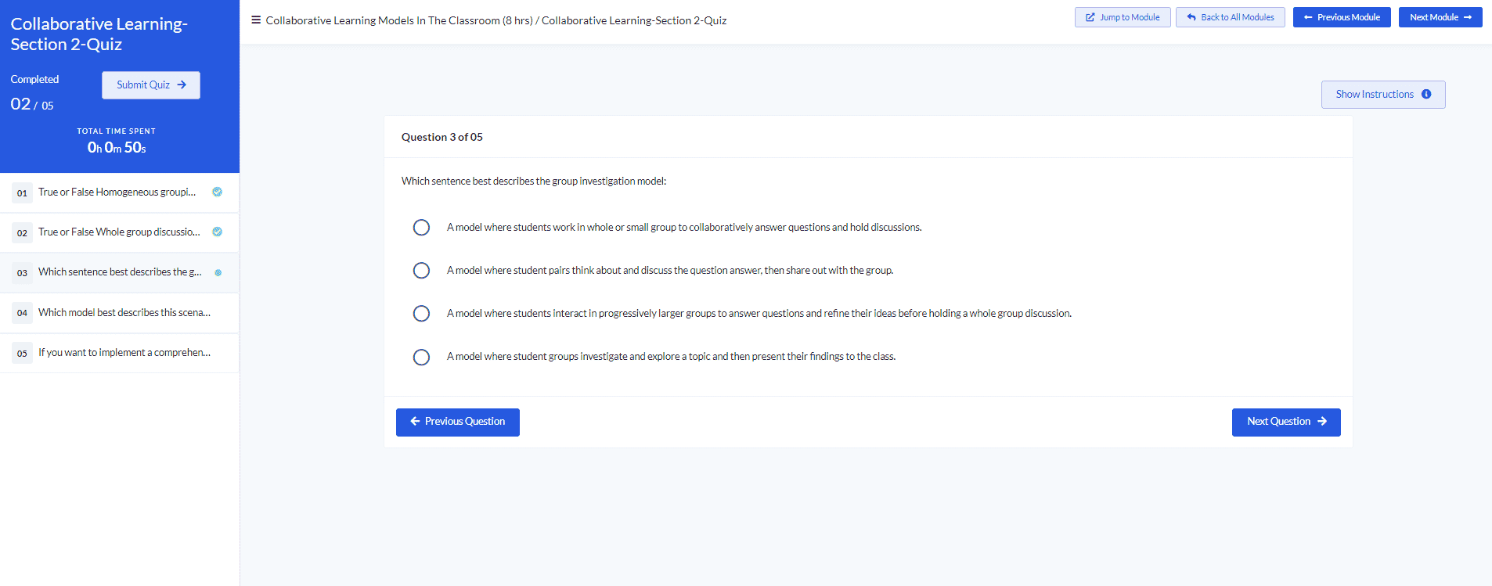Go to the Previous Module
Viewport: 1492px width, 586px height.
point(1342,17)
